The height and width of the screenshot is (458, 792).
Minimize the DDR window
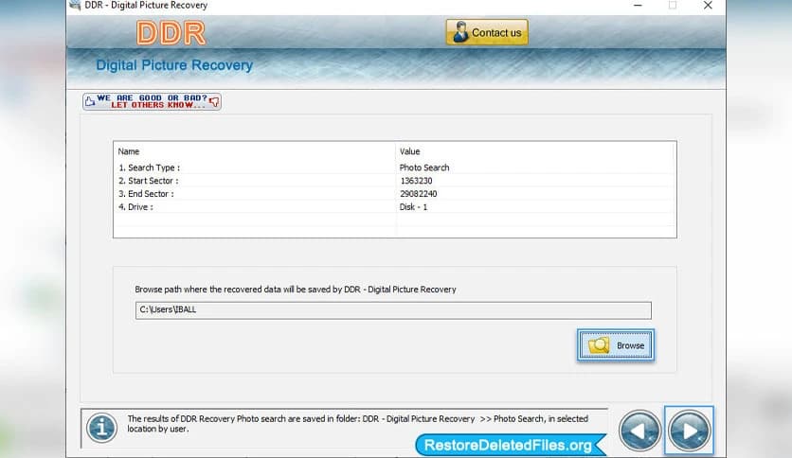[638, 5]
